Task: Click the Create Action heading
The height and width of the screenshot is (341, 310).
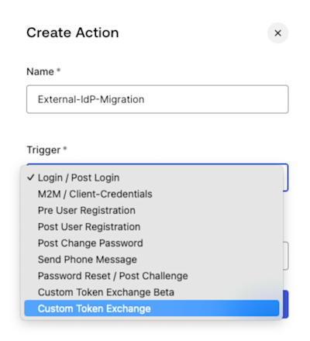Action: [73, 33]
